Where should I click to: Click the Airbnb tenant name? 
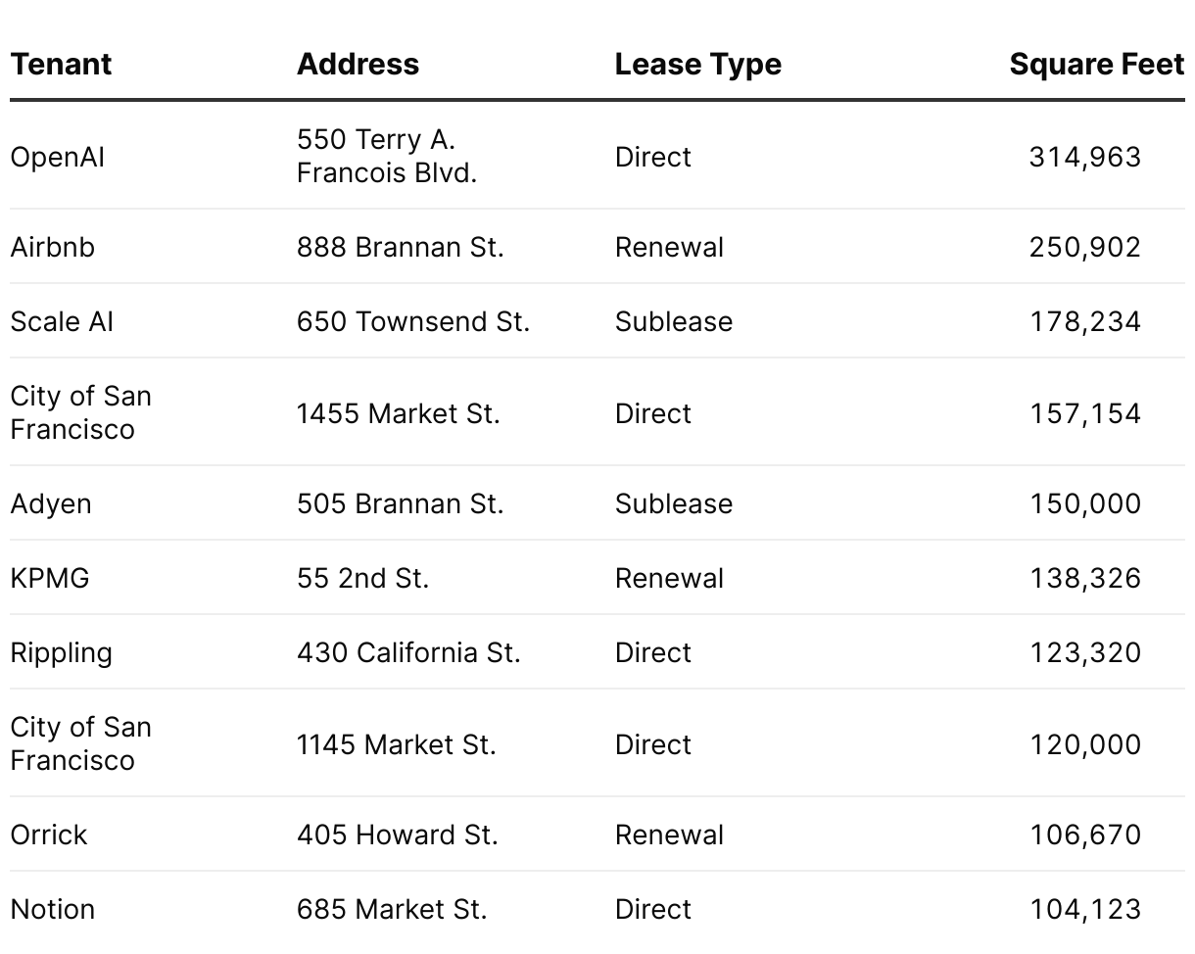[x=53, y=247]
